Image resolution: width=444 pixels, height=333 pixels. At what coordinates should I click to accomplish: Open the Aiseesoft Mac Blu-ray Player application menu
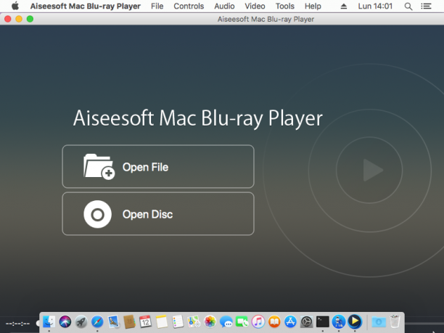(x=86, y=6)
